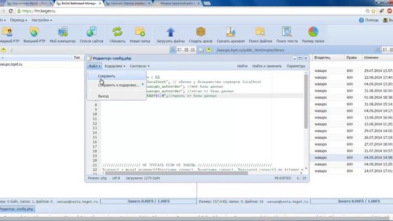This screenshot has width=393, height=221.
Task: Click the editor horizontal scrollbar thumb
Action: [x=176, y=173]
